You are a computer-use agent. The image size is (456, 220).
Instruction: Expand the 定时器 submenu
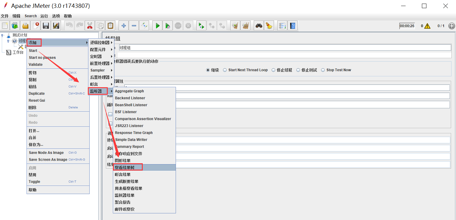pyautogui.click(x=101, y=56)
